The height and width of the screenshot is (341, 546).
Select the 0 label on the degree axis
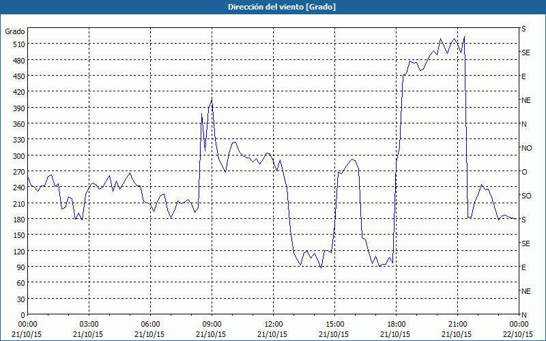coord(23,315)
